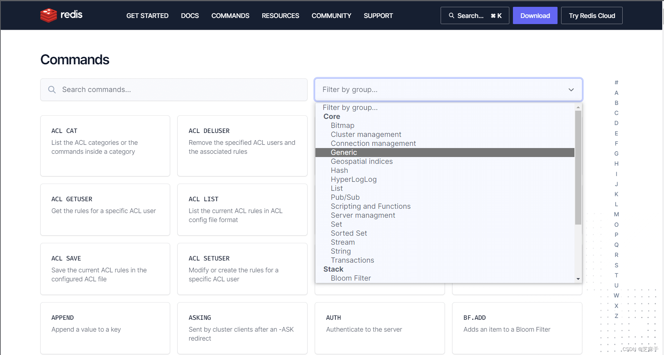The width and height of the screenshot is (664, 355).
Task: Choose the HyperLogLog group
Action: coord(445,179)
